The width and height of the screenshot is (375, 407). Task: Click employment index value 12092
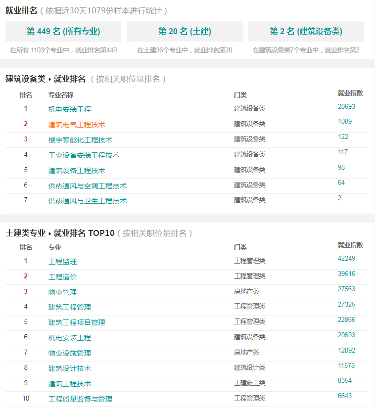[346, 350]
